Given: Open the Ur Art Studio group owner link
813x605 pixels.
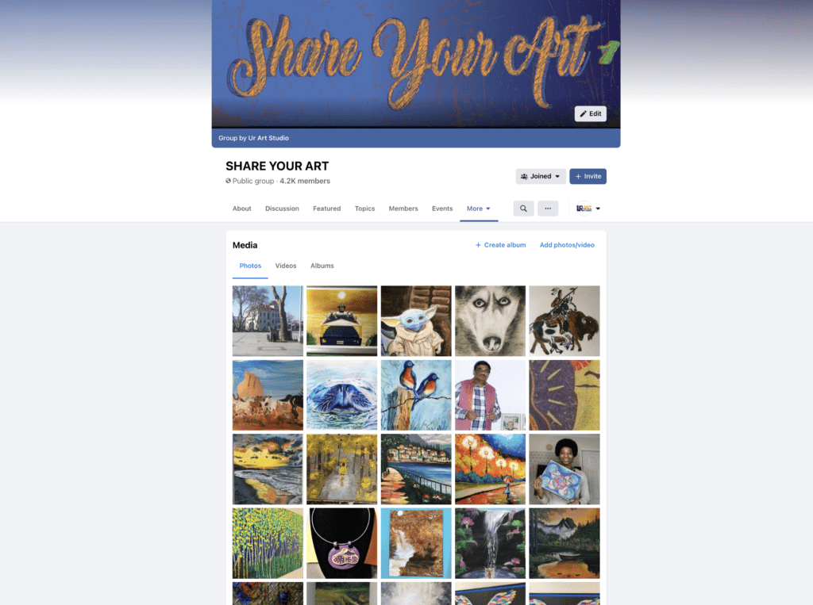Looking at the screenshot, I should click(268, 138).
